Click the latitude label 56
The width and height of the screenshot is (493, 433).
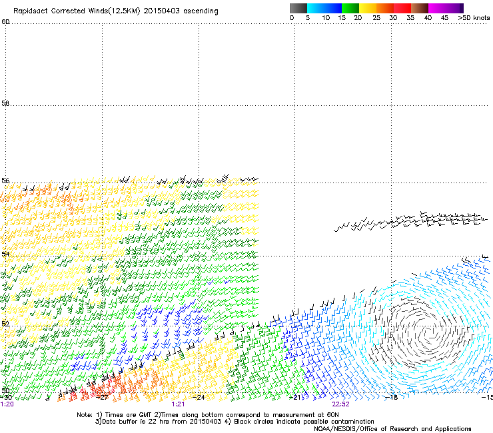5,181
